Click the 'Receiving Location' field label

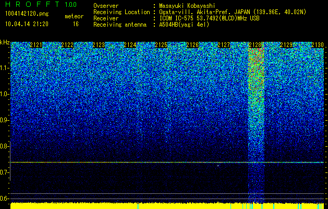click(x=122, y=12)
